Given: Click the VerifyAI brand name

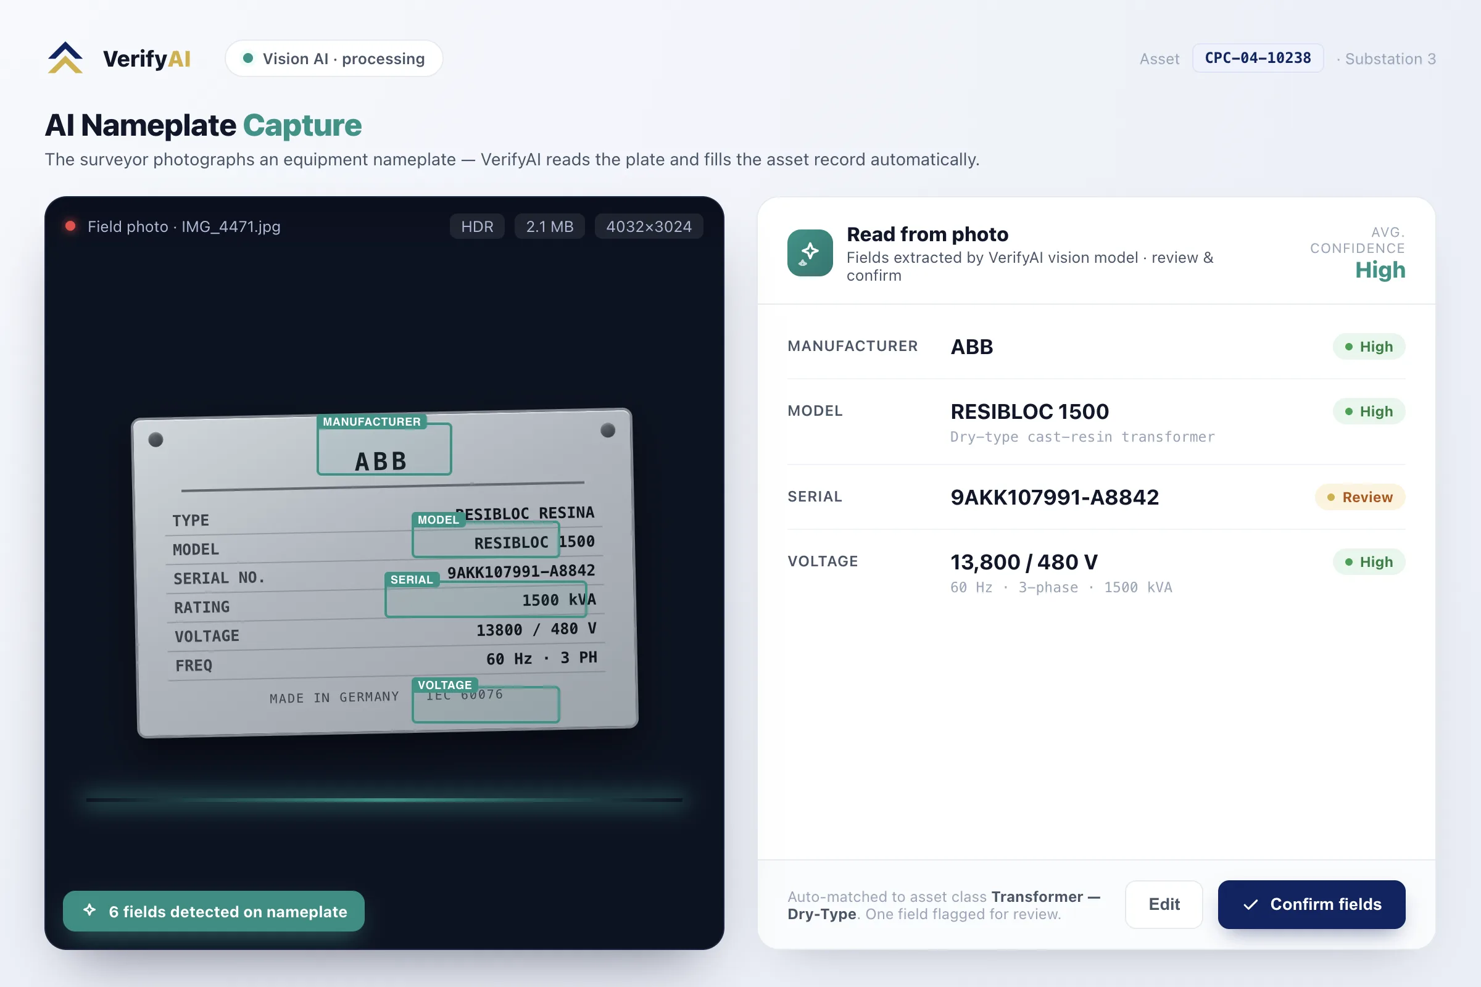Looking at the screenshot, I should tap(147, 59).
